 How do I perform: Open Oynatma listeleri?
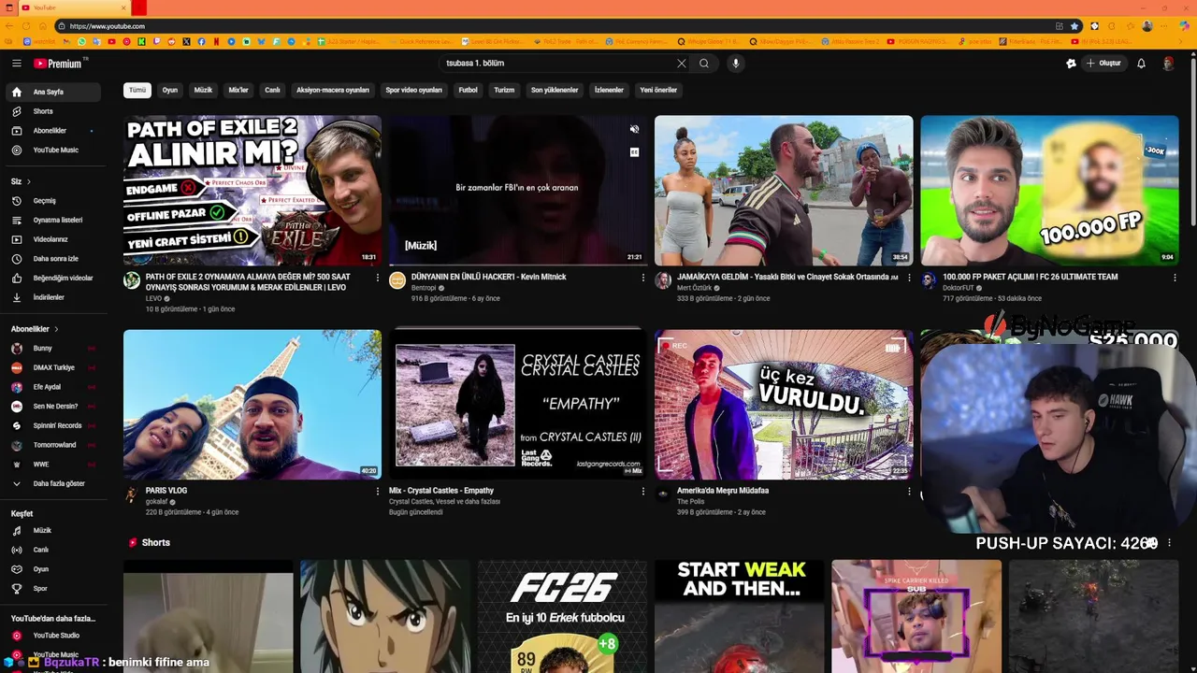(x=52, y=220)
